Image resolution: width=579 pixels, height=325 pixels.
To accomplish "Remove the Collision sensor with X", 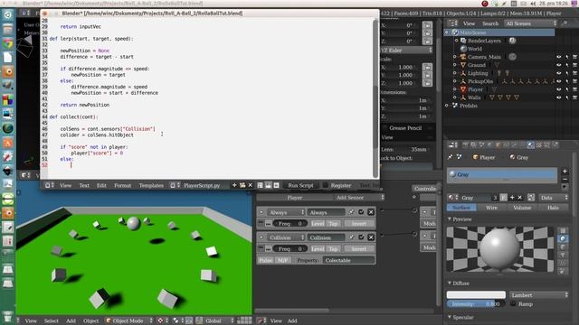I will 371,237.
